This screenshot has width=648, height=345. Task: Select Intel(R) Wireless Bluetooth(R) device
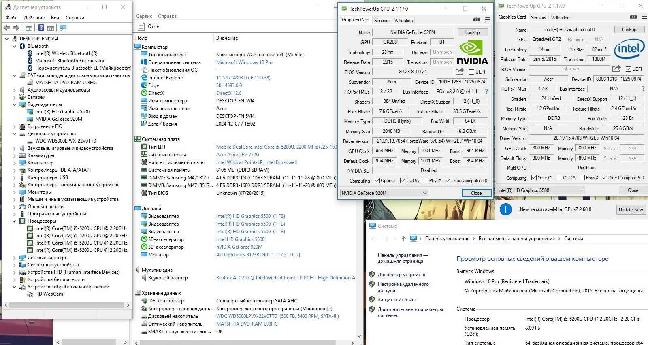click(x=66, y=53)
